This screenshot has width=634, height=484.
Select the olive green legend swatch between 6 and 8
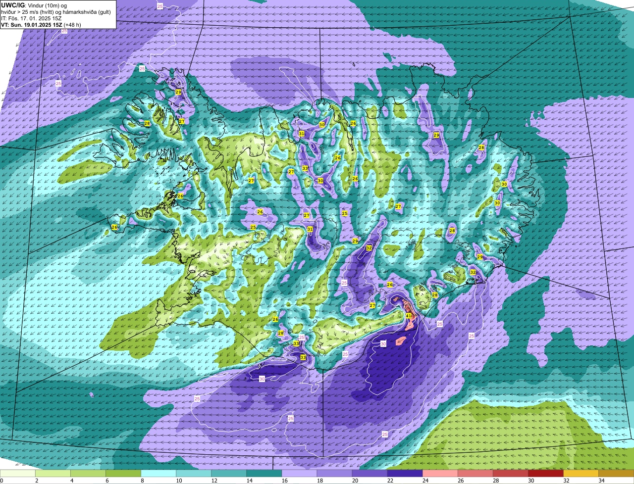coord(123,474)
